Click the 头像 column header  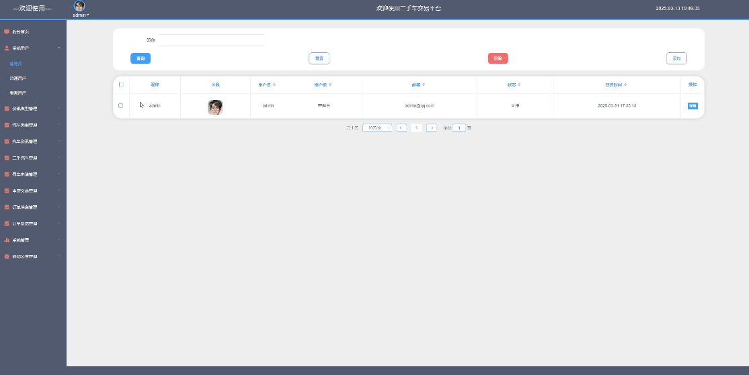coord(215,85)
